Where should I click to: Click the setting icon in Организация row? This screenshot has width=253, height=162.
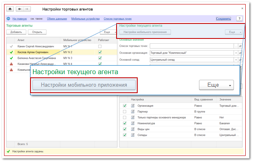pyautogui.click(x=132, y=106)
